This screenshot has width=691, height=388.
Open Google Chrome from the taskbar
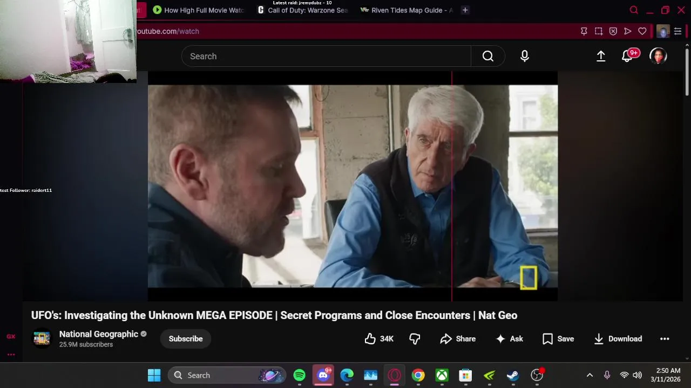click(x=418, y=375)
